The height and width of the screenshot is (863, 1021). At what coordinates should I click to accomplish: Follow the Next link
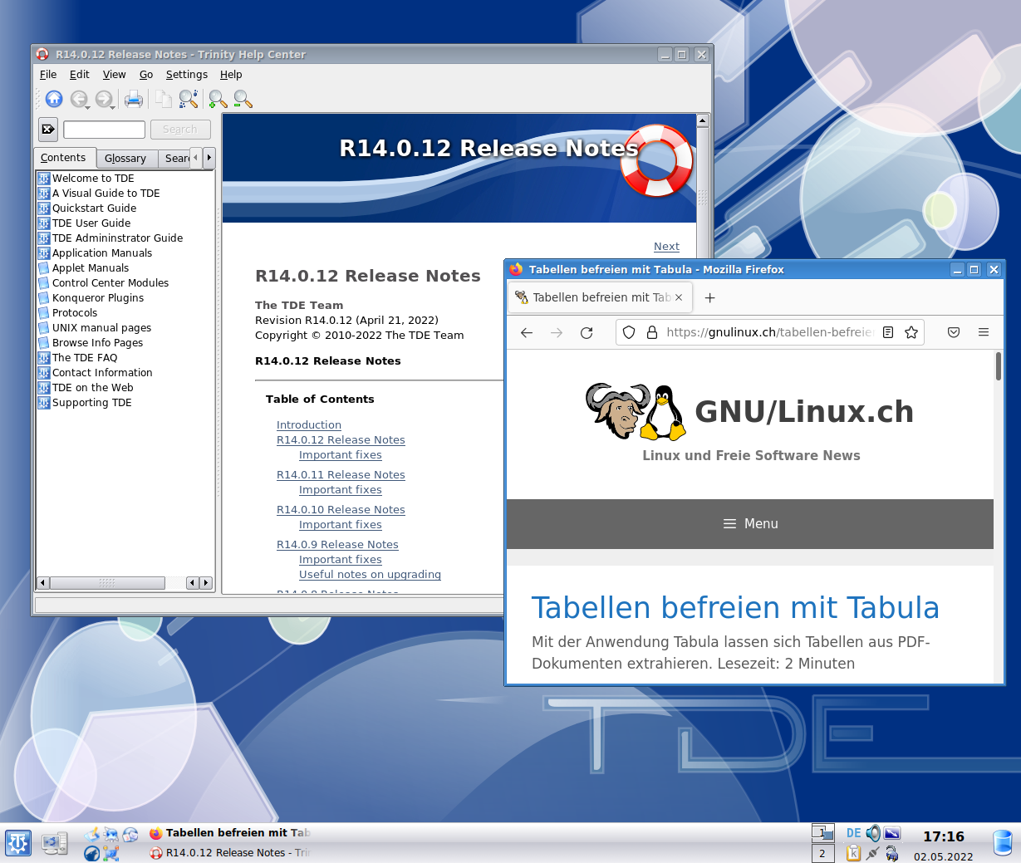(x=666, y=247)
